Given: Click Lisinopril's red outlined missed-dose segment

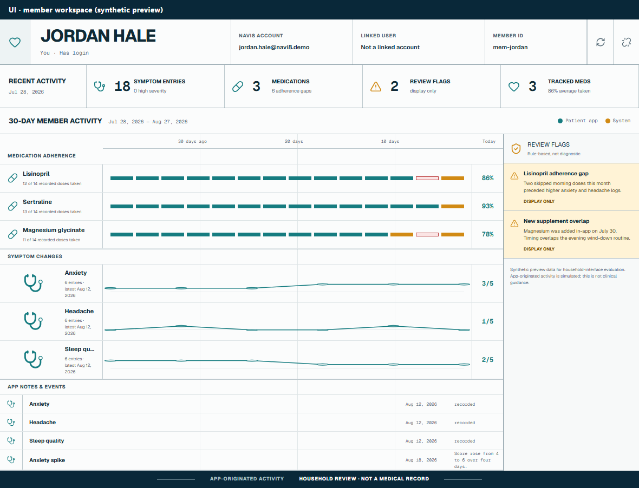Looking at the screenshot, I should tap(427, 179).
